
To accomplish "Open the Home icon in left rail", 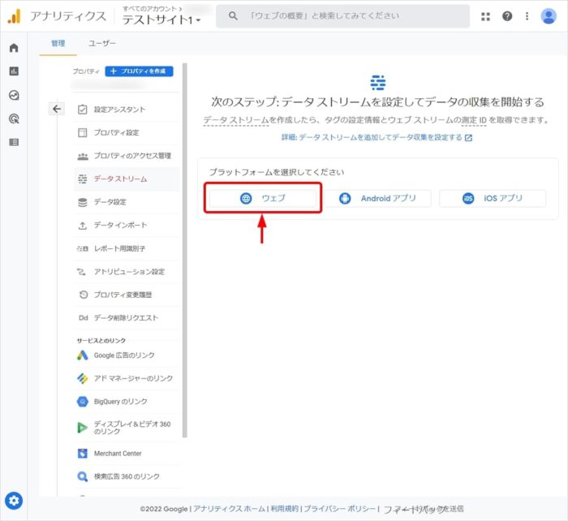I will pos(14,48).
